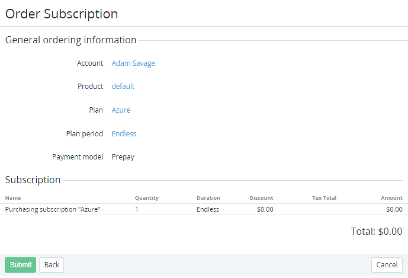Click the Subscription section heading
This screenshot has height=278, width=408.
tap(33, 180)
